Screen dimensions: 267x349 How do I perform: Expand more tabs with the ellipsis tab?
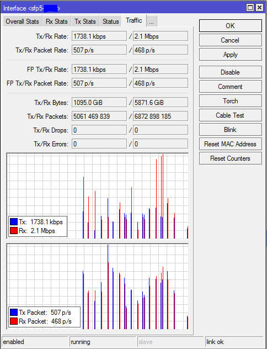pyautogui.click(x=152, y=22)
